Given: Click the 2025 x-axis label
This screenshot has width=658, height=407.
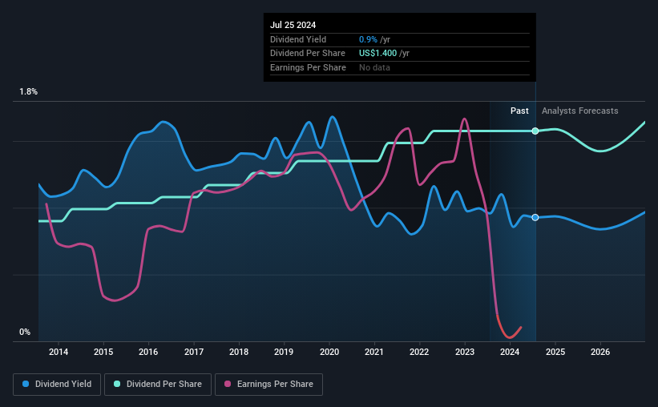Looking at the screenshot, I should pos(555,352).
